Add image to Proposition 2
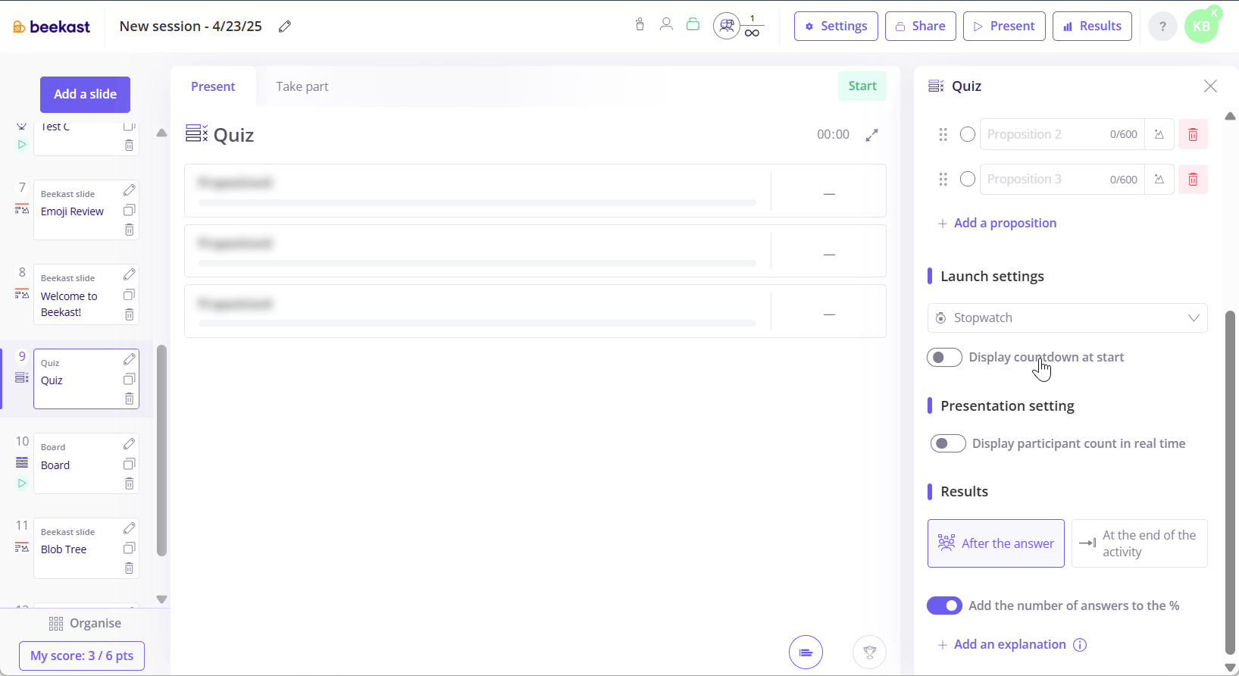This screenshot has width=1239, height=676. [x=1159, y=134]
